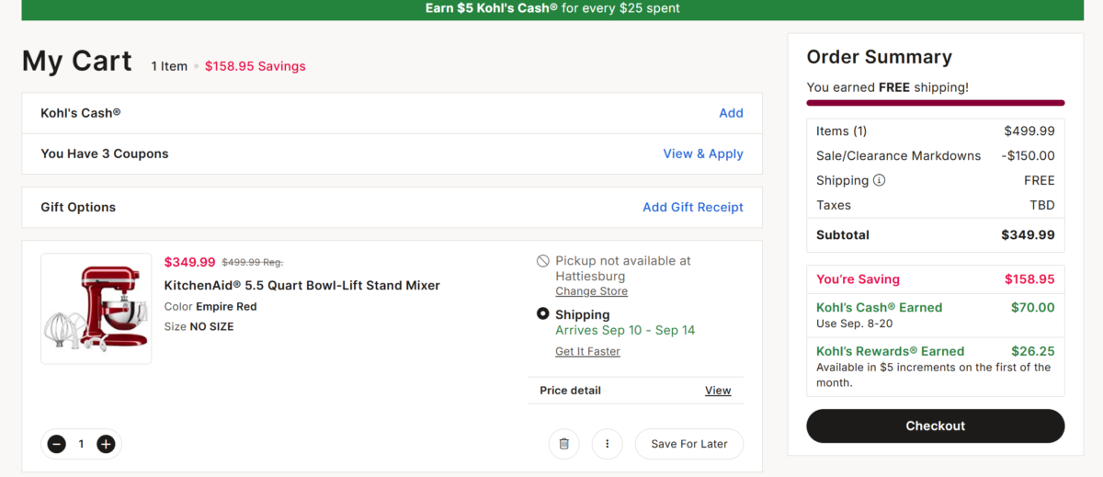Screen dimensions: 1103x477
Task: Click the Shipping FREE row in the summary
Action: click(936, 180)
